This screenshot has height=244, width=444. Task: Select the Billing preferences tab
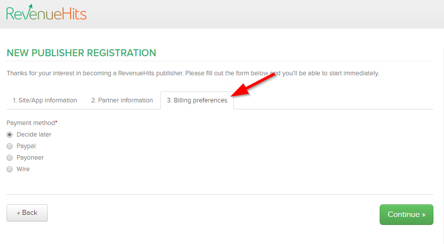click(197, 100)
